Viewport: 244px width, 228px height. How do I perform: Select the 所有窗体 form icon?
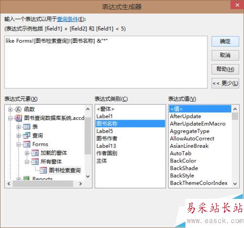pos(35,161)
